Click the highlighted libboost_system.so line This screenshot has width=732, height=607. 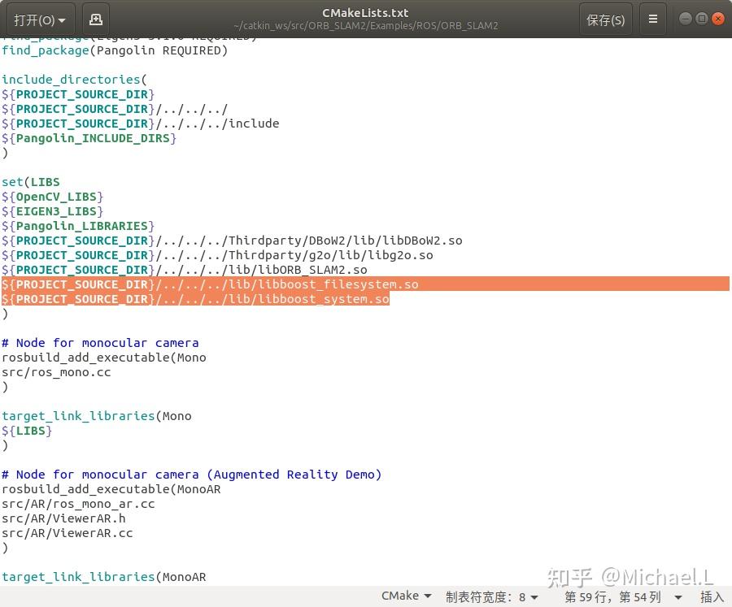[x=195, y=299]
